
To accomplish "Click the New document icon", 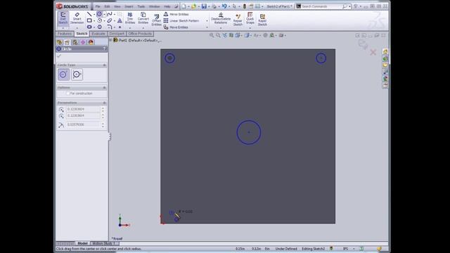I will (184, 6).
